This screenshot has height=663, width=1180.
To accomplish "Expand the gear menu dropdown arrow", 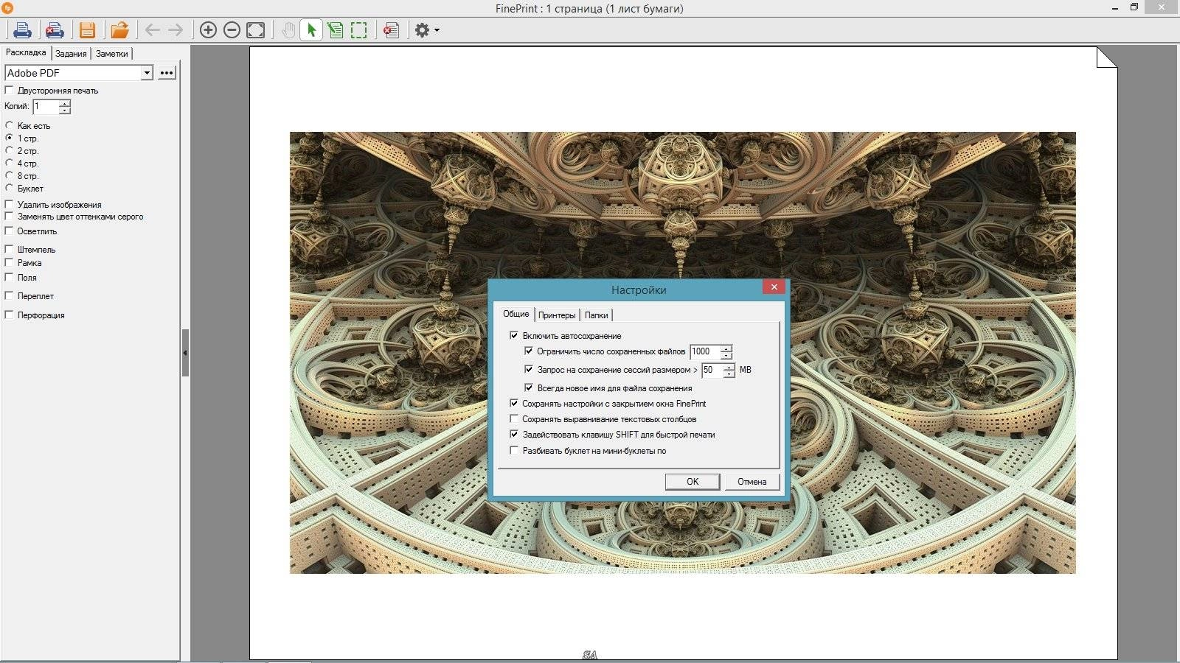I will pos(437,30).
